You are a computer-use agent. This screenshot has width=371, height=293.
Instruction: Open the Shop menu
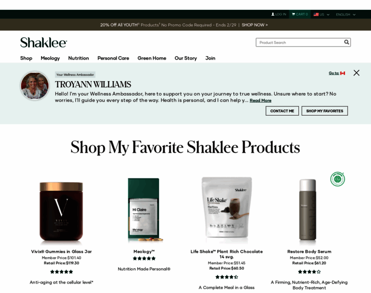(26, 58)
